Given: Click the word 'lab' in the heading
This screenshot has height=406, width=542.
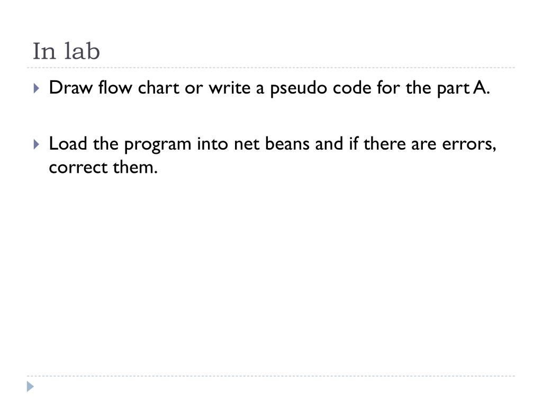Looking at the screenshot, I should coord(82,51).
